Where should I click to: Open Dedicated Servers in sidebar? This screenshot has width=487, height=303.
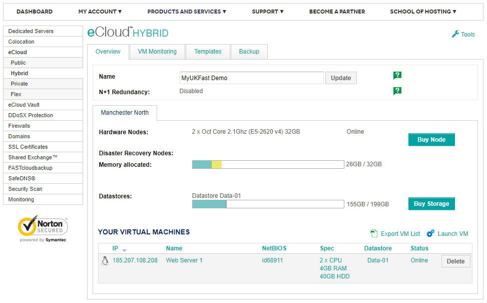(x=43, y=31)
